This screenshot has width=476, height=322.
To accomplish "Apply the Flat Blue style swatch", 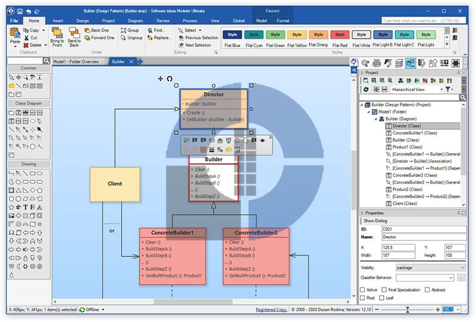I will point(233,35).
